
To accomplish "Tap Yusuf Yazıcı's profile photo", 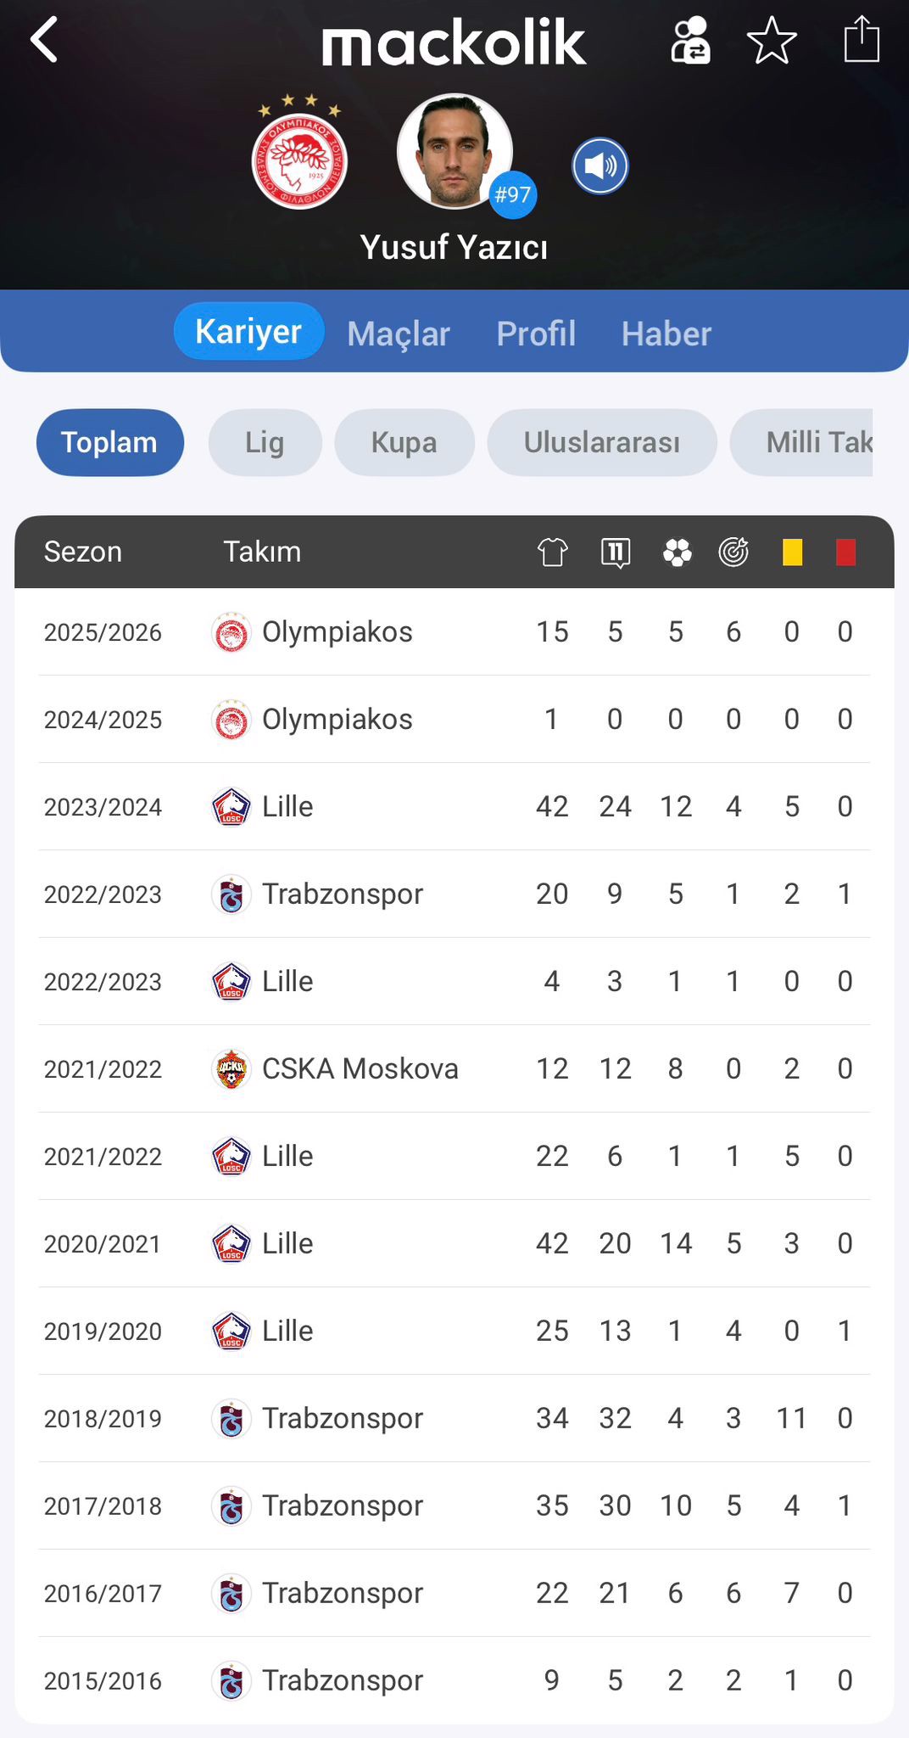I will pos(455,151).
